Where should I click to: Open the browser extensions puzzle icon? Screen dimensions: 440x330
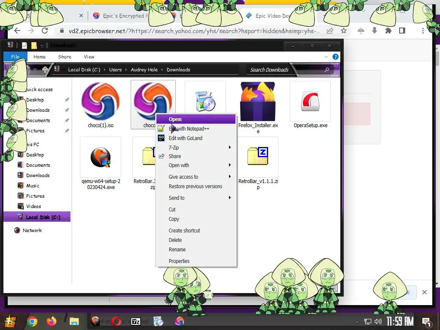click(x=388, y=31)
